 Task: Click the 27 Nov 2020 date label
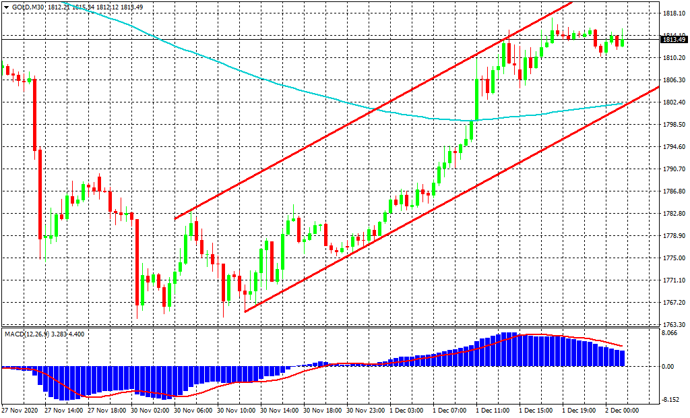coord(19,410)
